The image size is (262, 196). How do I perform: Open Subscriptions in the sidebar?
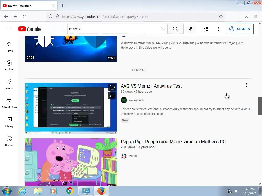(9, 104)
